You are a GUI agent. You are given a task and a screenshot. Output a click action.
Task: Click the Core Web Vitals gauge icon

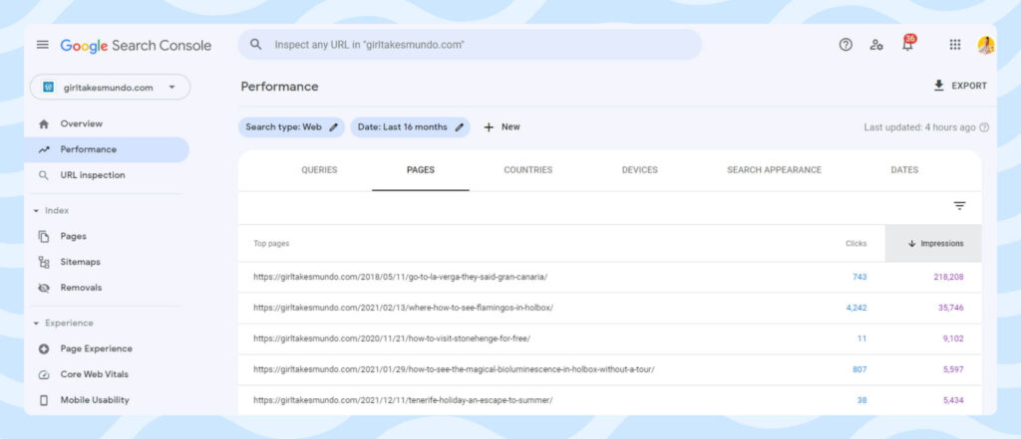44,374
